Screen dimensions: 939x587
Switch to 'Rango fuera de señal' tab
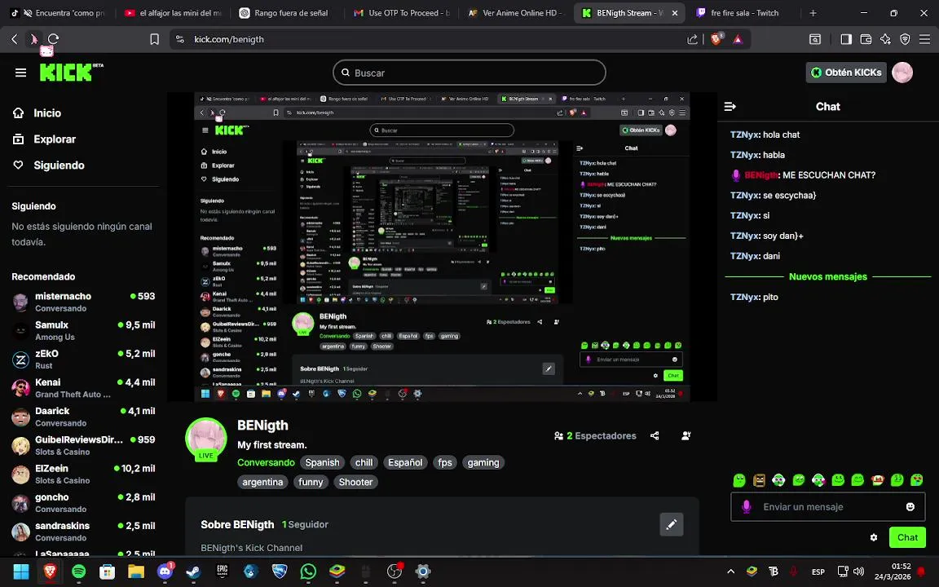284,12
